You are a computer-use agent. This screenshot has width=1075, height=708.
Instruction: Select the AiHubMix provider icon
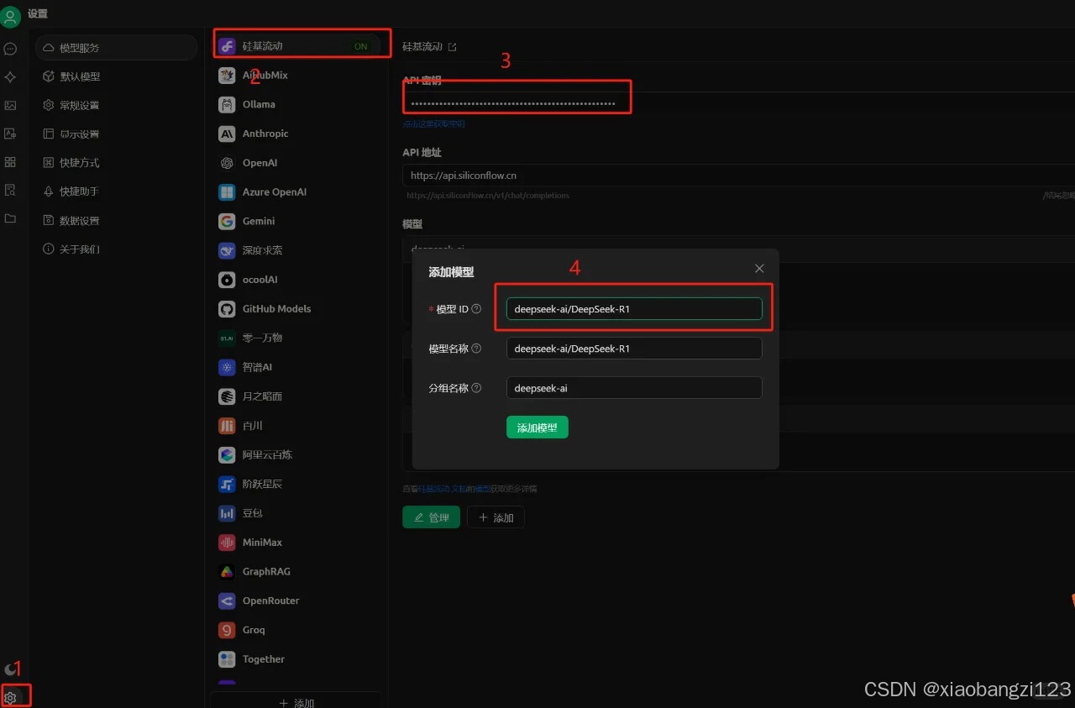click(x=227, y=76)
